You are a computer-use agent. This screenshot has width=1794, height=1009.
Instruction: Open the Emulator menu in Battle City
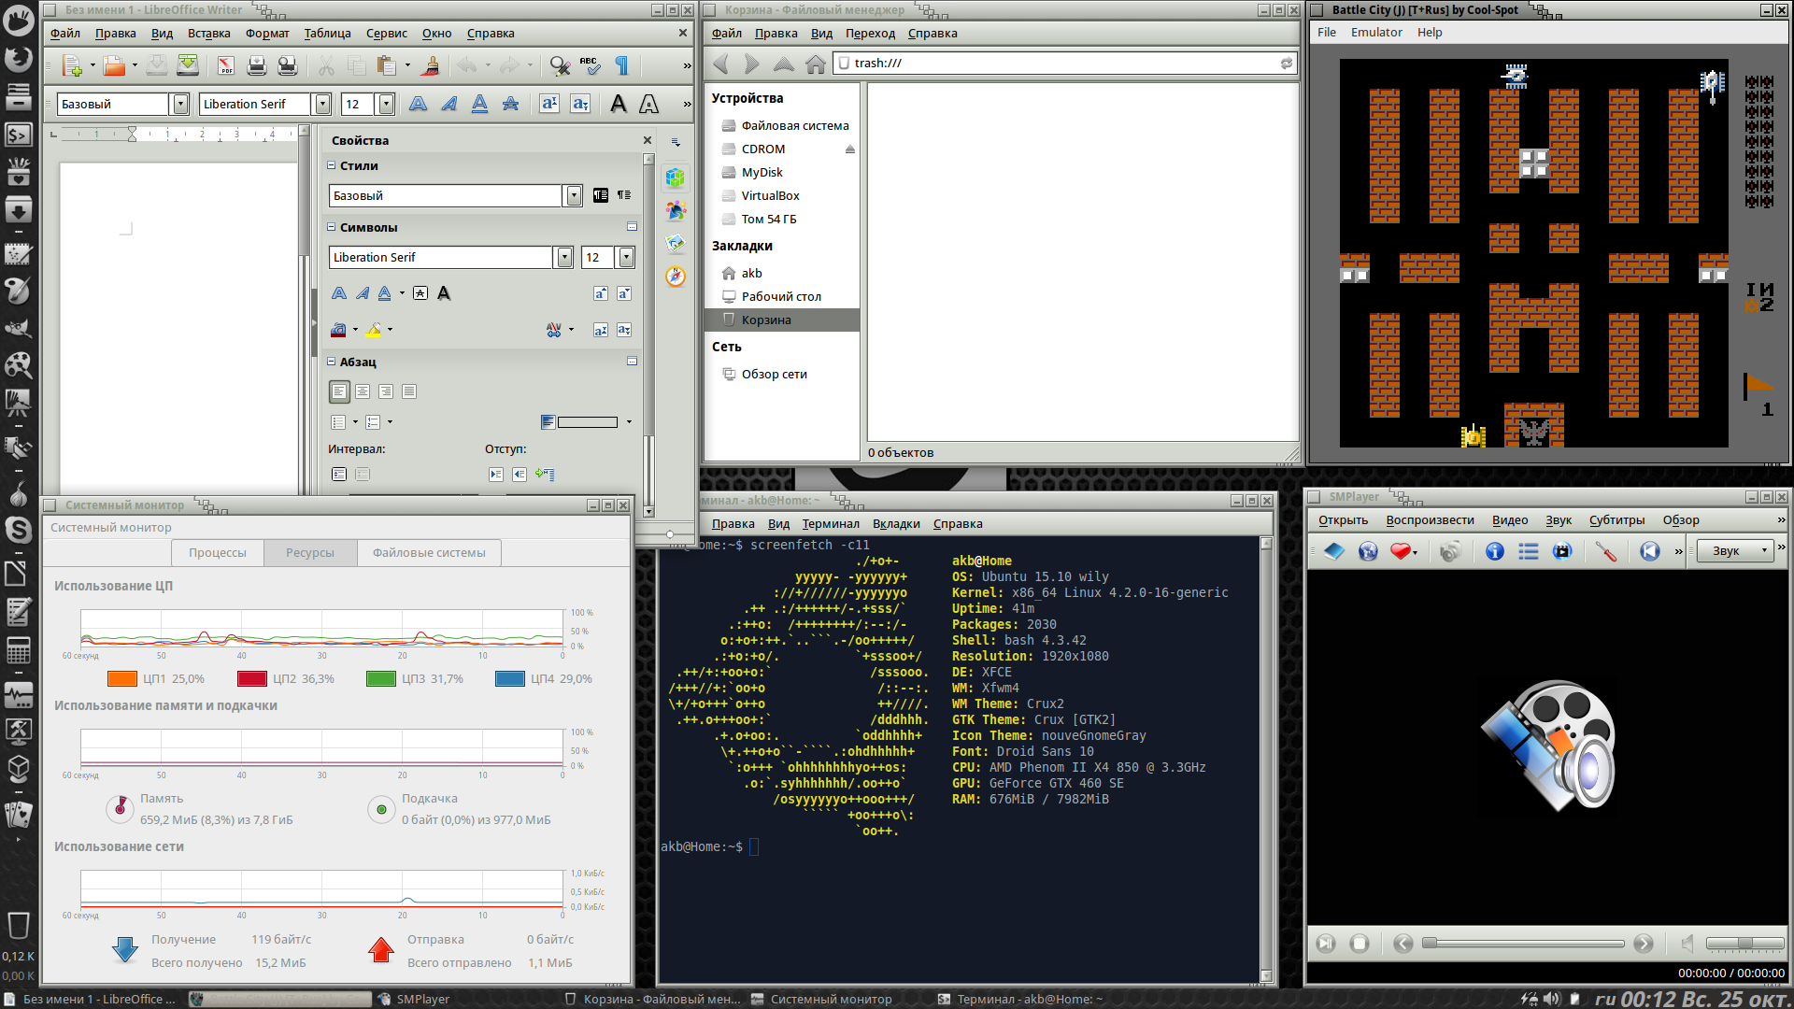click(1376, 33)
